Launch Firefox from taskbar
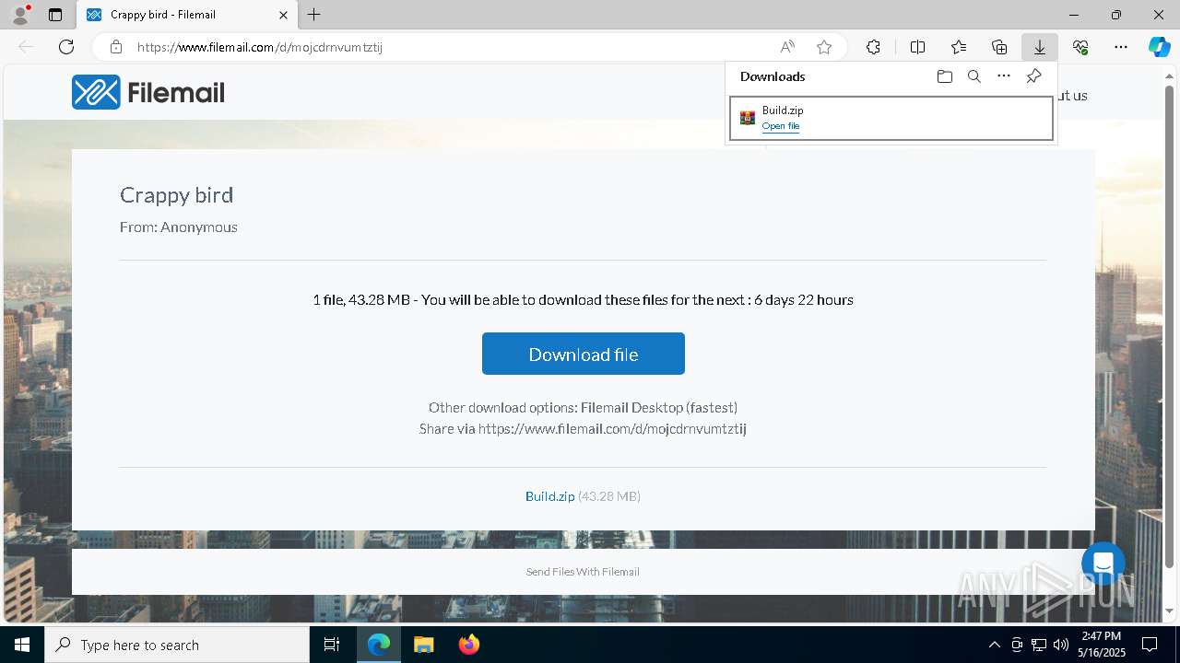This screenshot has height=663, width=1180. click(468, 645)
